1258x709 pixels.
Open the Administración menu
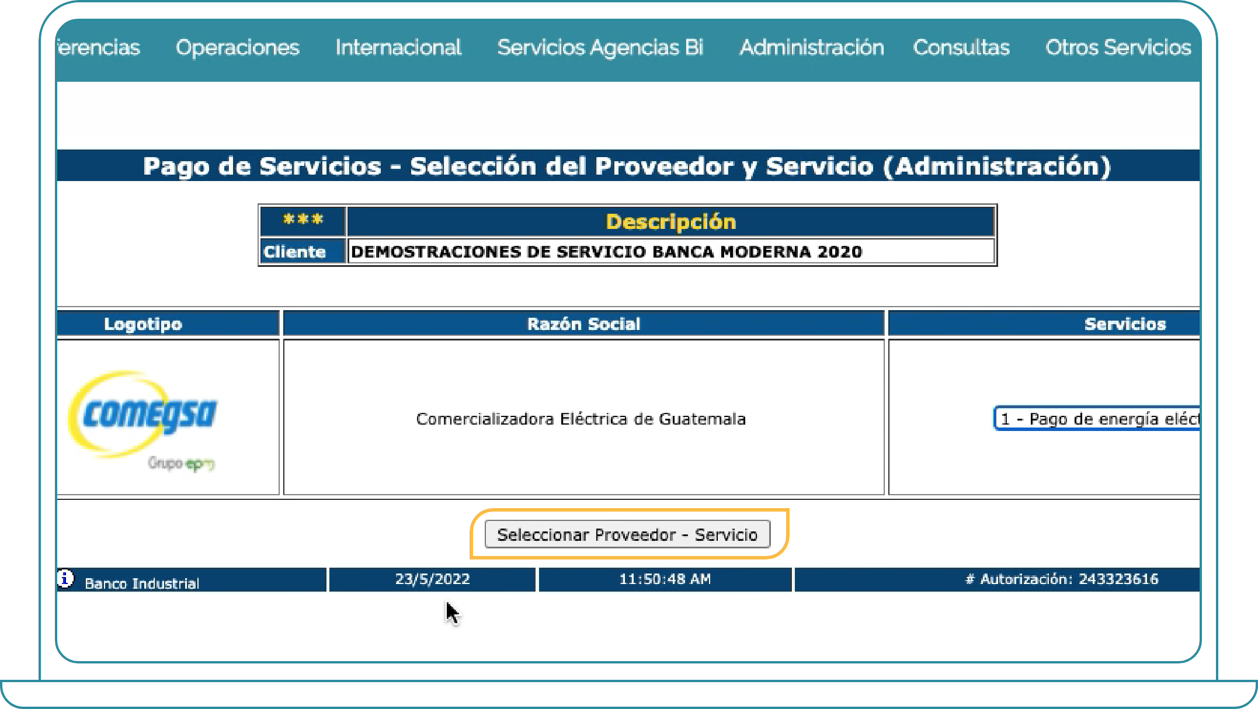812,47
